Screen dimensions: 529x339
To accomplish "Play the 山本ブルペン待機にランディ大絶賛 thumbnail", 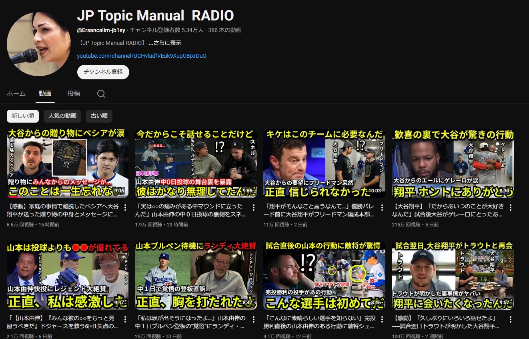I will click(x=196, y=275).
